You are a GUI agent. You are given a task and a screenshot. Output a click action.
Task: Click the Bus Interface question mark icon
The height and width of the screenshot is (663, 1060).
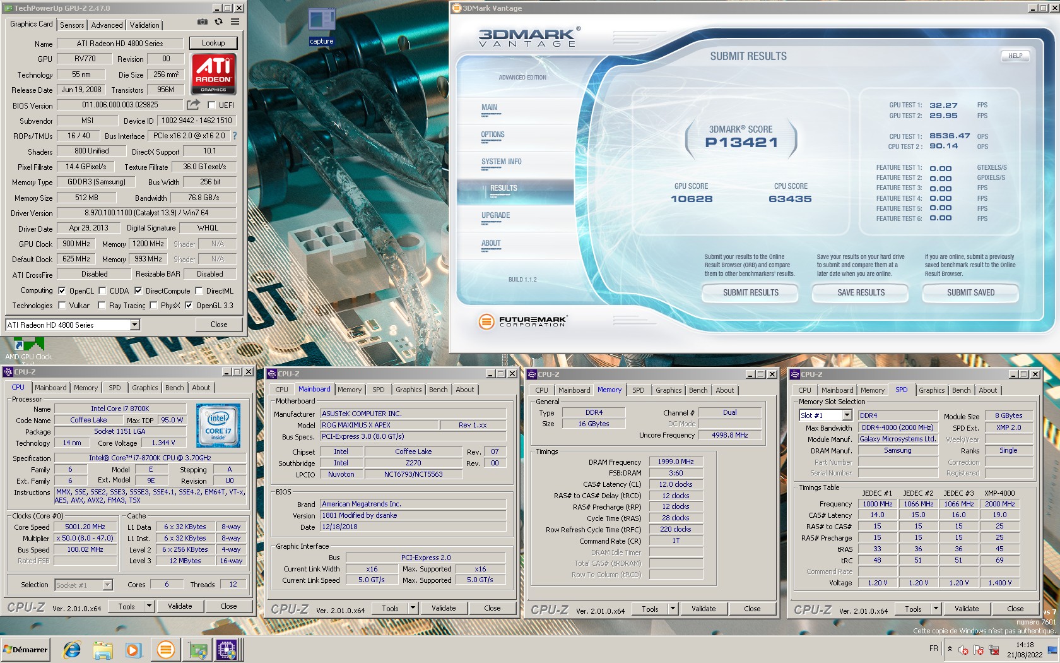coord(235,136)
